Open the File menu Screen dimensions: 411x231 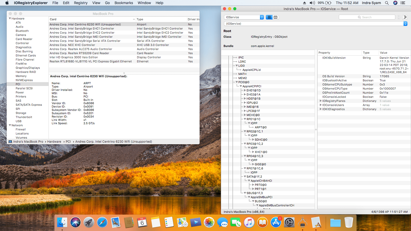55,3
